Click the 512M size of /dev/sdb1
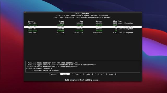Viewport: 167px width, 93px height. (x=115, y=23)
